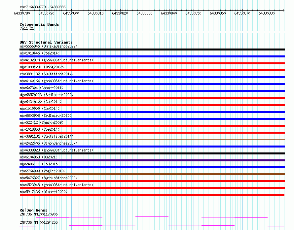Select nsv4523948 (gnomADStructuralVariants) label

(56, 185)
